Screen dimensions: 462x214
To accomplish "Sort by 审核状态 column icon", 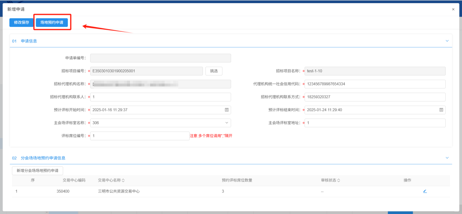I will click(x=339, y=181).
